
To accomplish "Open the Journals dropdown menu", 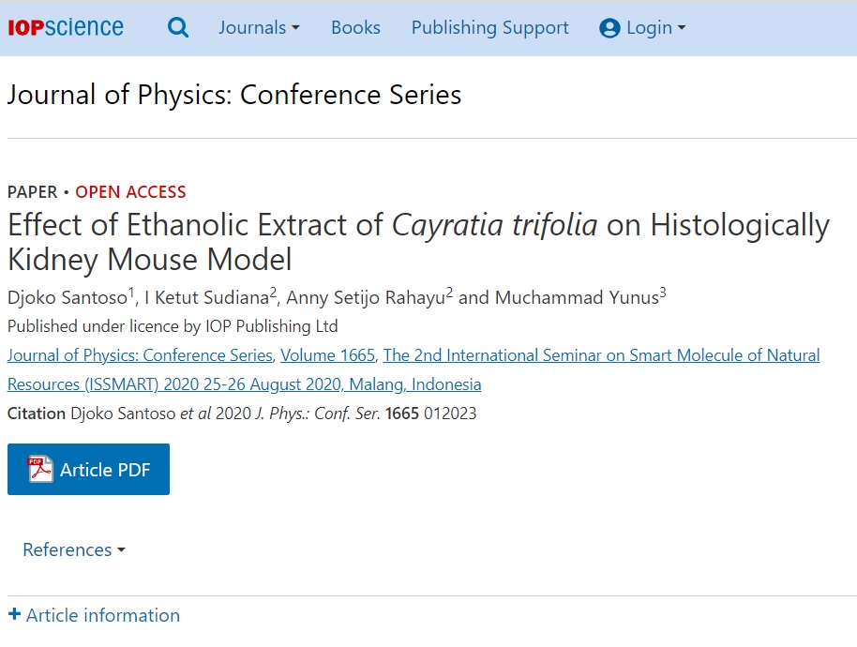I will coord(259,28).
